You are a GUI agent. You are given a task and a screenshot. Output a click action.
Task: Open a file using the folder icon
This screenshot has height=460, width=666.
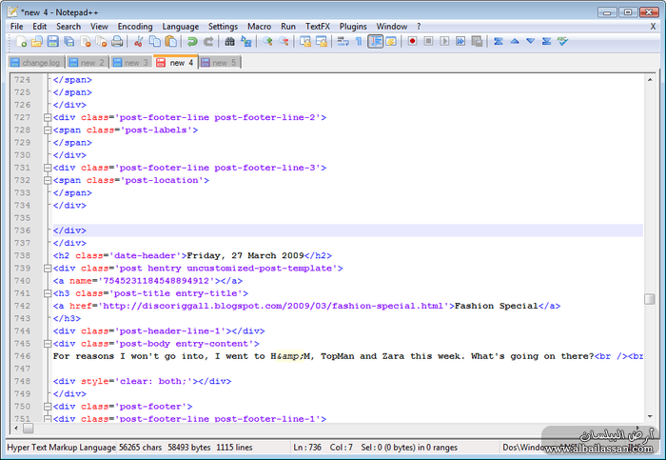(37, 41)
